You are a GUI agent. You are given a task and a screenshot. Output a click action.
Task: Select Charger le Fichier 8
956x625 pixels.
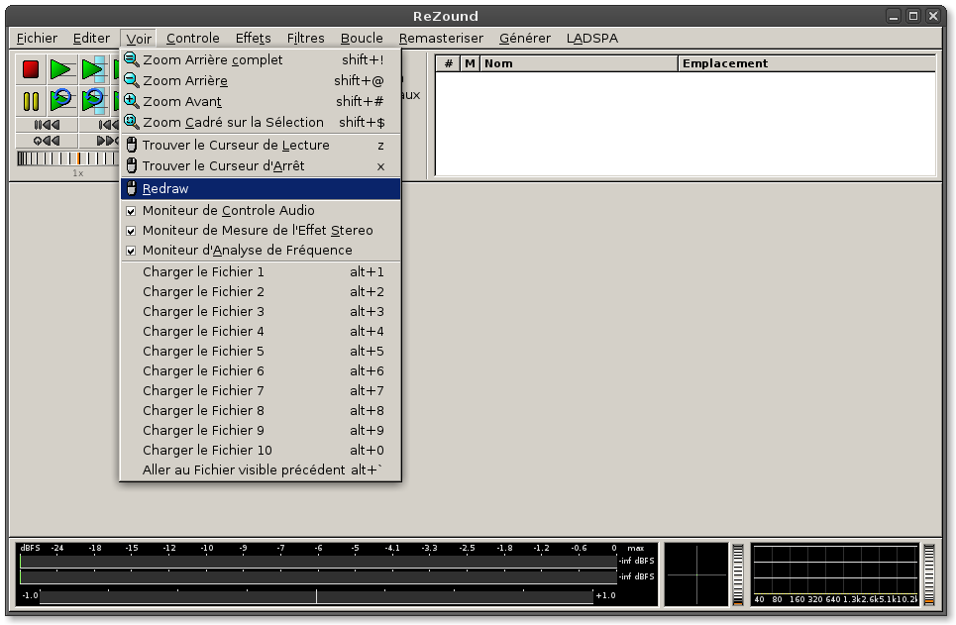click(x=261, y=410)
